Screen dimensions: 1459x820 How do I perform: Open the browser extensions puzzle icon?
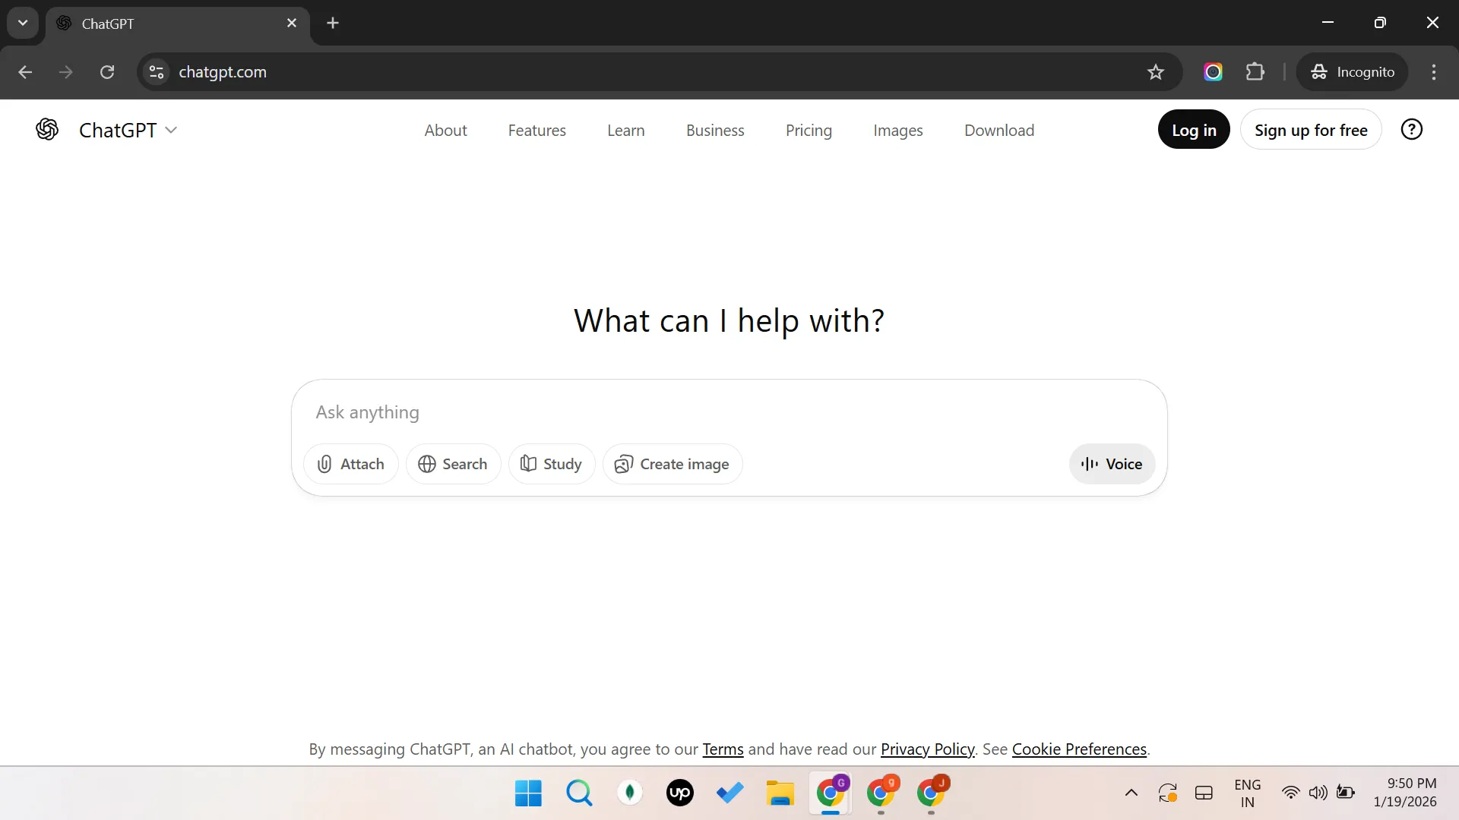tap(1255, 72)
